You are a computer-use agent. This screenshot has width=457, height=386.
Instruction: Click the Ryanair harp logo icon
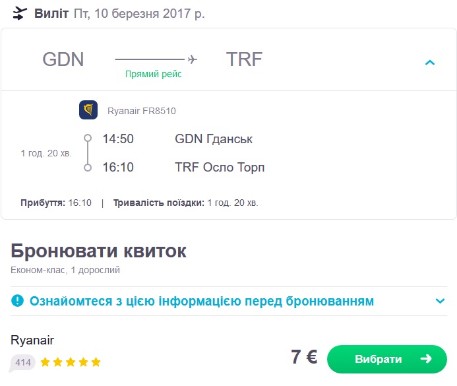pyautogui.click(x=88, y=110)
